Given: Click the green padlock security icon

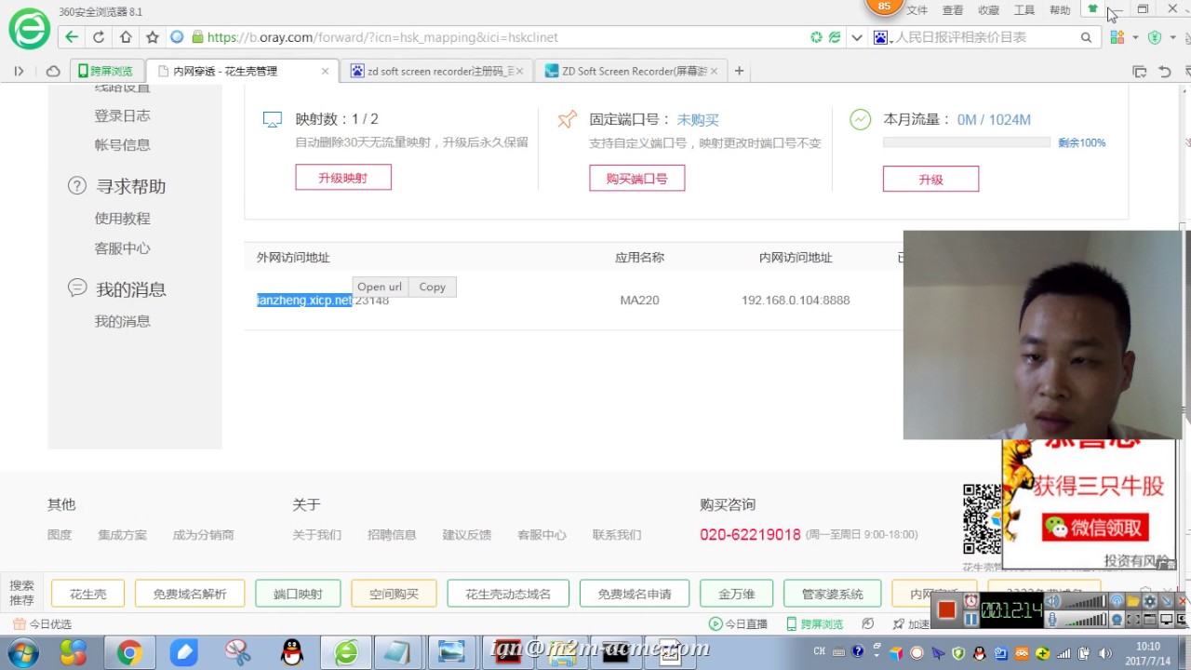Looking at the screenshot, I should coord(197,37).
